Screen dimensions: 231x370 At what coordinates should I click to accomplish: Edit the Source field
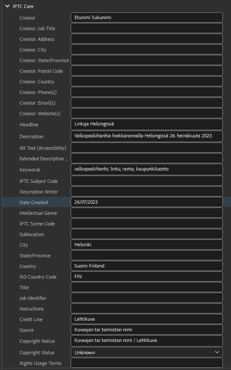(147, 330)
